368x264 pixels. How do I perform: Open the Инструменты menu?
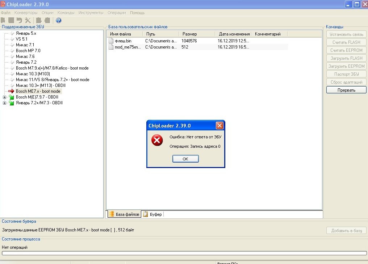[x=91, y=13]
